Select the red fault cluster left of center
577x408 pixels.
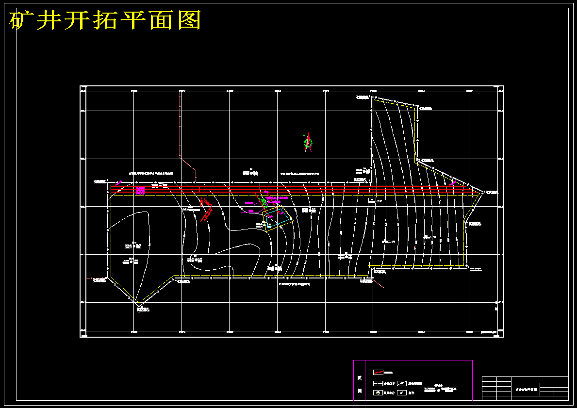tap(206, 209)
